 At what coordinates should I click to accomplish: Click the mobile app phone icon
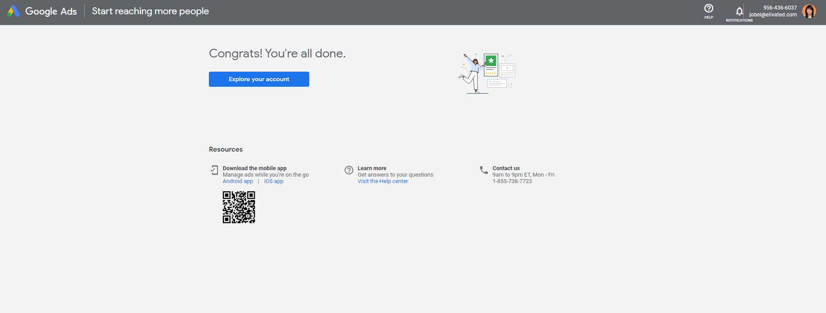pos(214,170)
